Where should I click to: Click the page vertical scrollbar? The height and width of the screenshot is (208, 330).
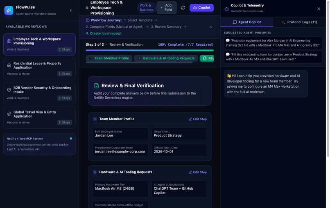pos(328,79)
